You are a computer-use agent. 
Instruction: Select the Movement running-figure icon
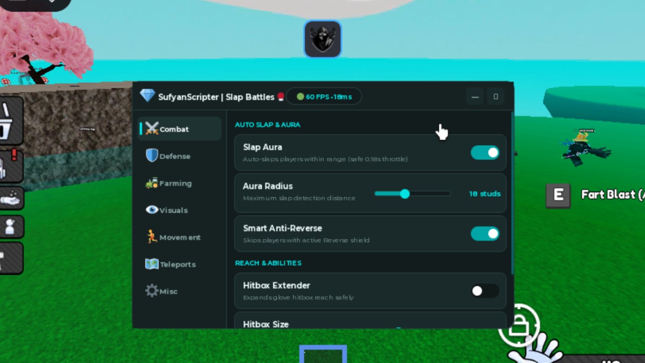[x=152, y=237]
